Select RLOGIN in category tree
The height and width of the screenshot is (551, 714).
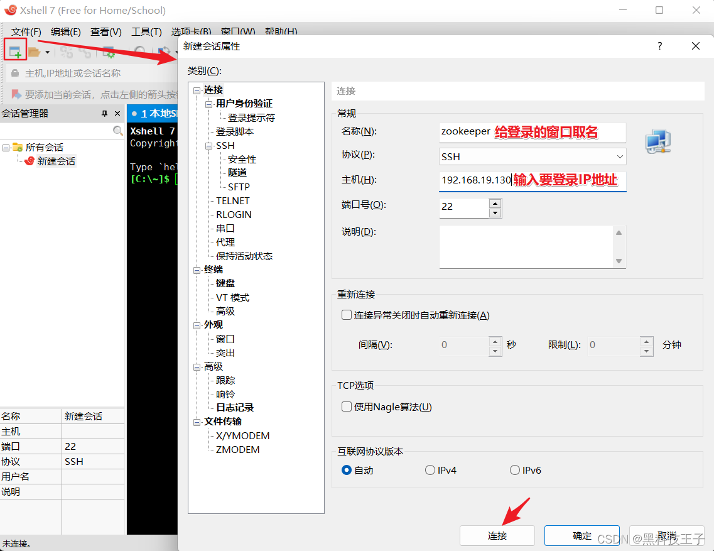[x=234, y=215]
